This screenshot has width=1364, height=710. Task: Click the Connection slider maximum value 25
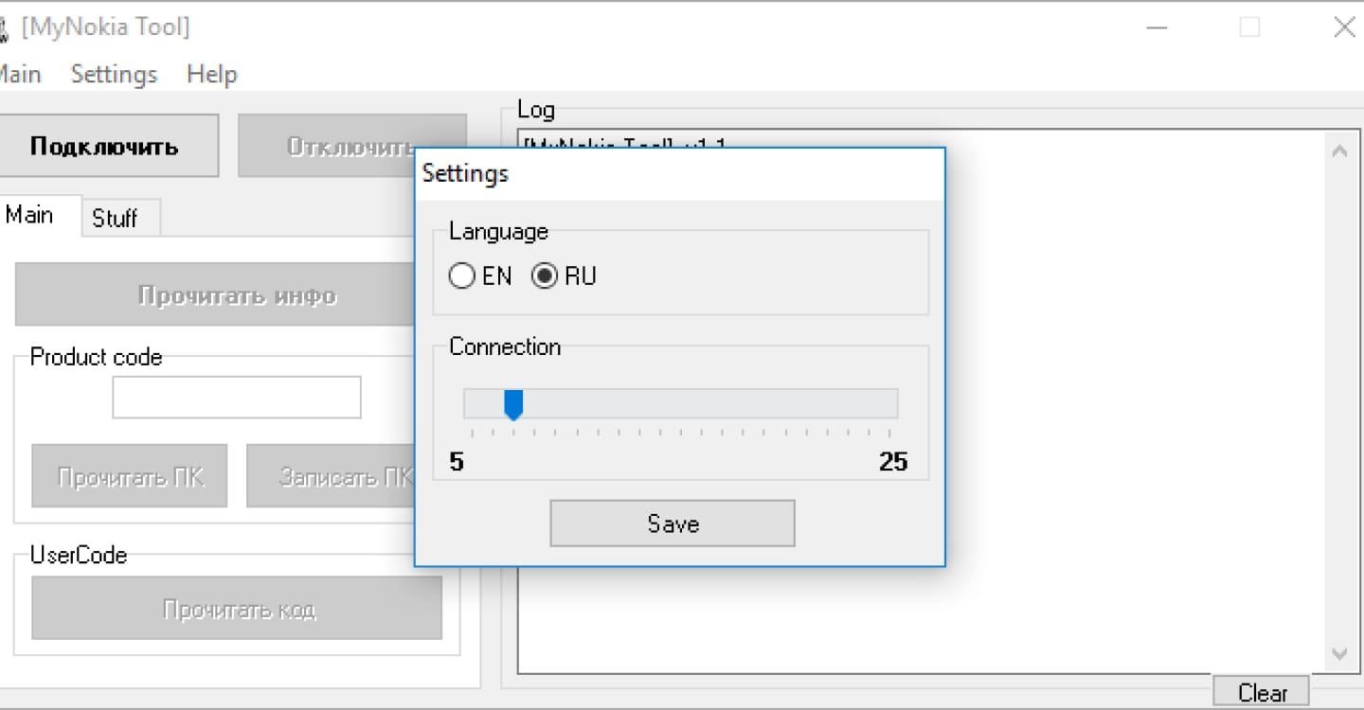(x=893, y=462)
